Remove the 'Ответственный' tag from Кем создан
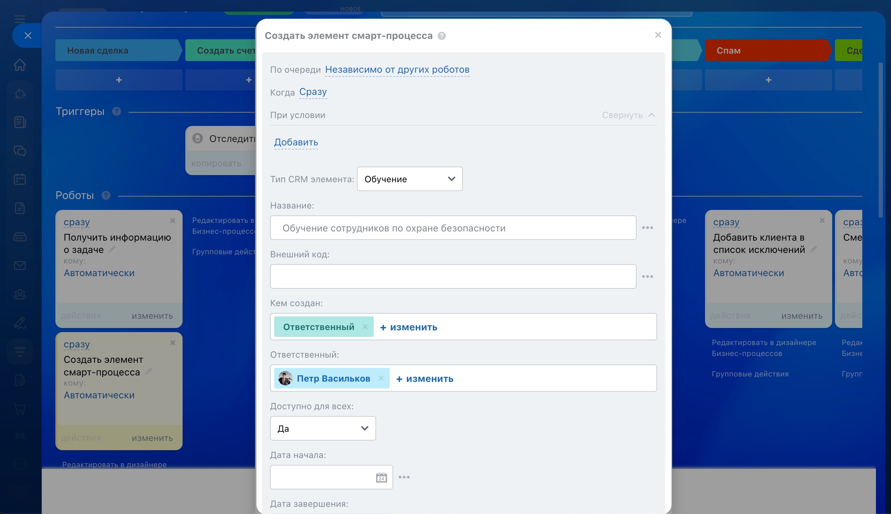 click(x=365, y=327)
